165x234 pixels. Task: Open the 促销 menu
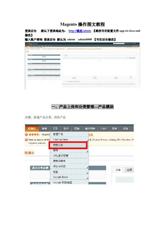77,128
